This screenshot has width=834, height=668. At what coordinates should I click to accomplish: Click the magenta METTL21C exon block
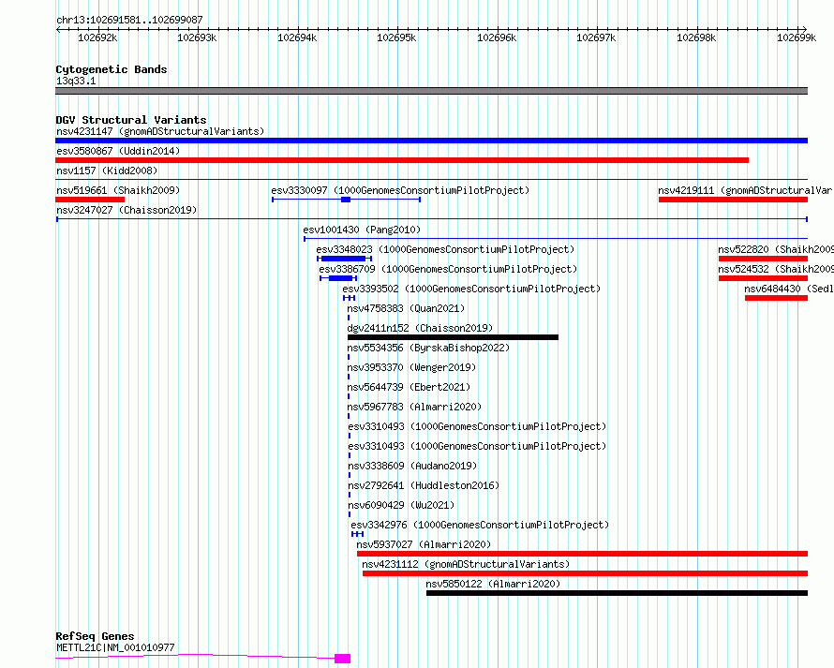pos(343,659)
